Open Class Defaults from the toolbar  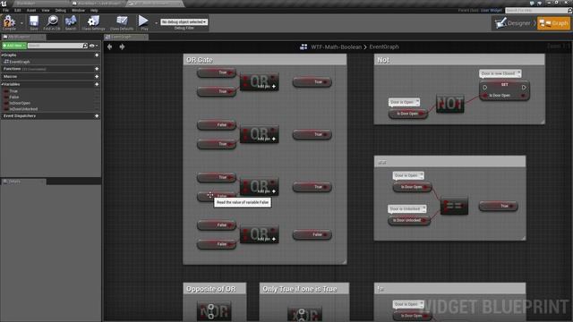(x=122, y=22)
